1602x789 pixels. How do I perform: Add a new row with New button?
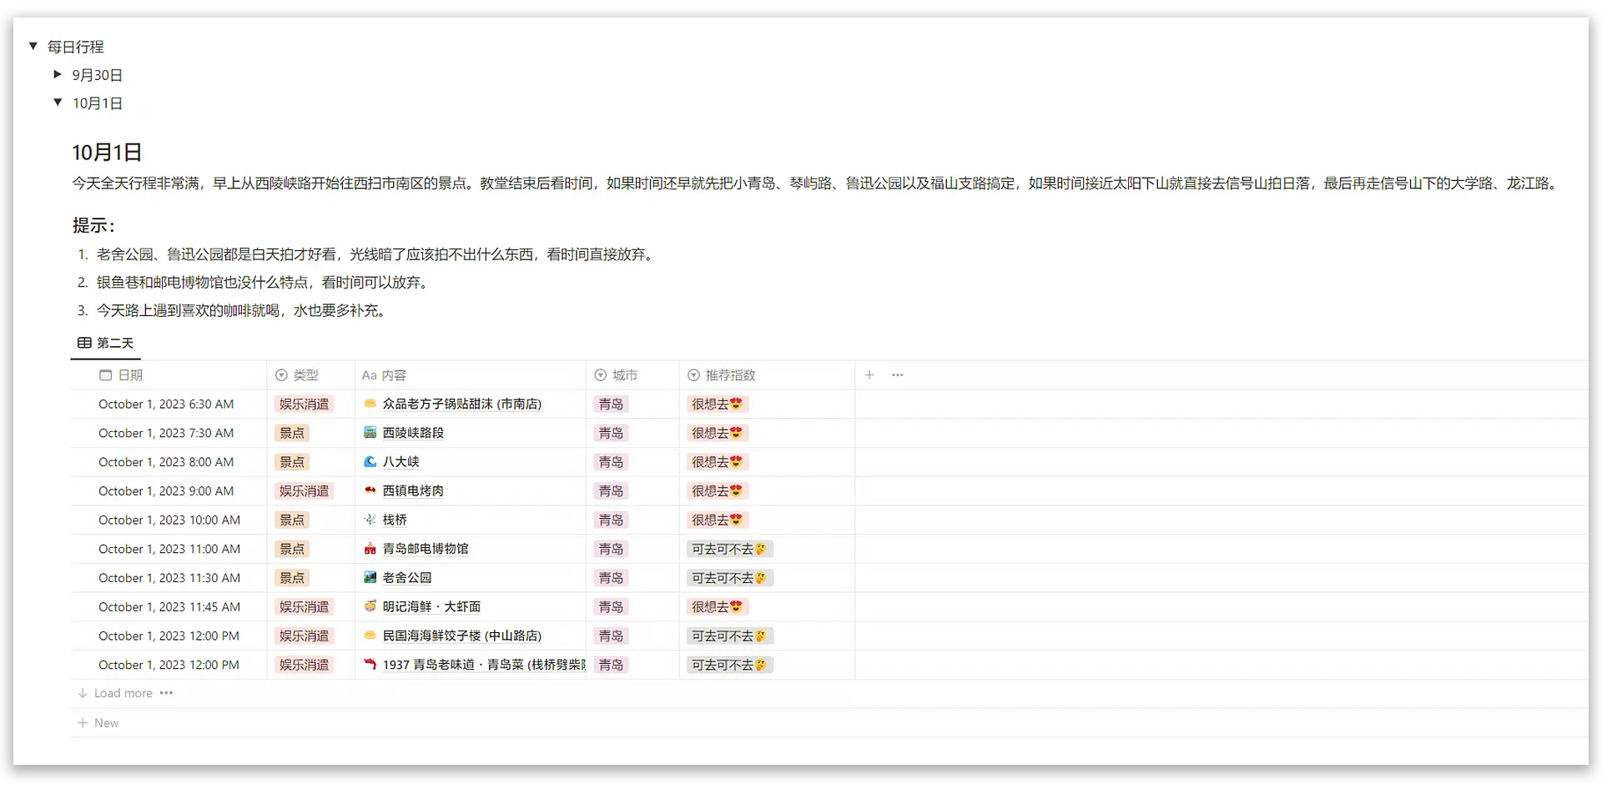pyautogui.click(x=106, y=723)
